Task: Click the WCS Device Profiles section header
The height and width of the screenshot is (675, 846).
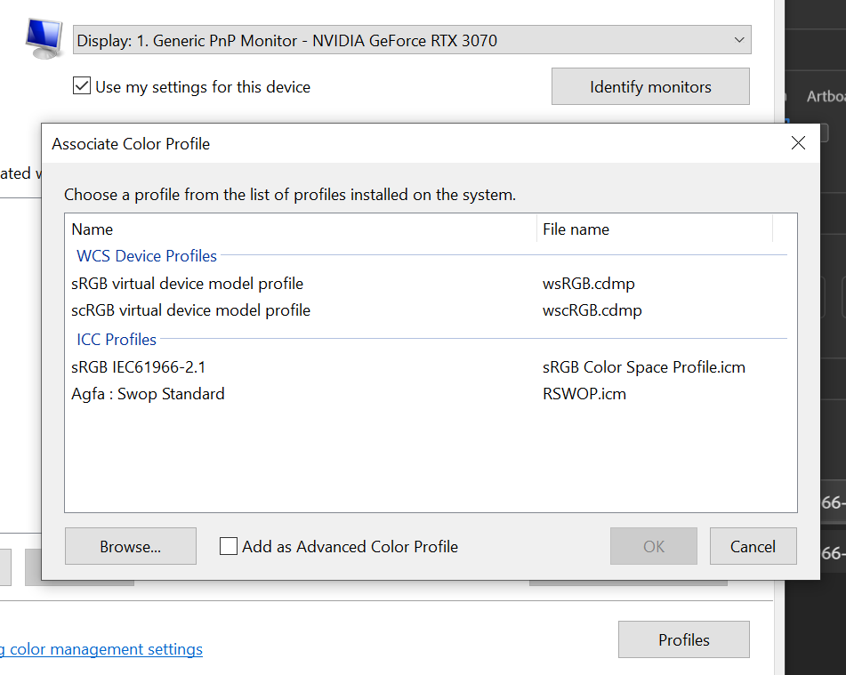Action: 146,256
